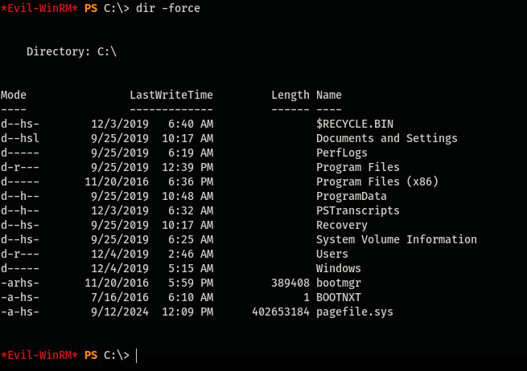The height and width of the screenshot is (371, 527).
Task: Click the $RECYCLE.BIN directory name
Action: pos(355,124)
